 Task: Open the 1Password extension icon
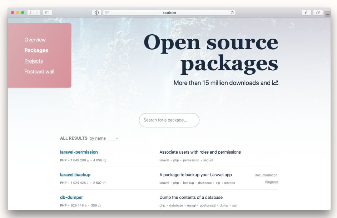pyautogui.click(x=97, y=13)
